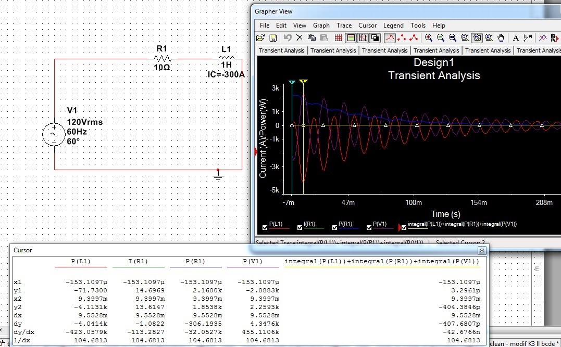The width and height of the screenshot is (561, 347).
Task: Uncheck the P(L1) trace checkbox
Action: tap(266, 227)
